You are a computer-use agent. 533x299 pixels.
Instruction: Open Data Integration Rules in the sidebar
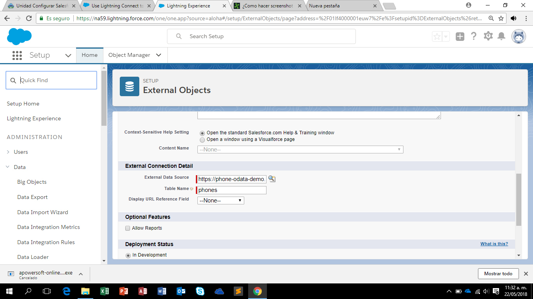(46, 242)
